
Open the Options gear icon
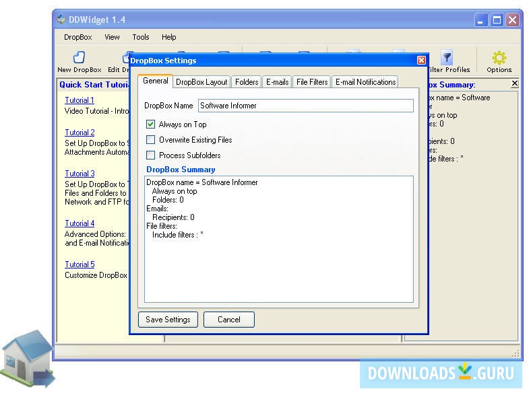pos(499,58)
